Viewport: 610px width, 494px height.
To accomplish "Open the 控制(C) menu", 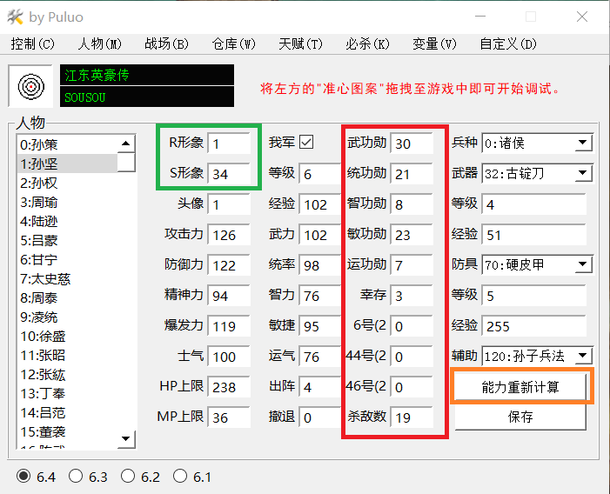I will point(33,43).
